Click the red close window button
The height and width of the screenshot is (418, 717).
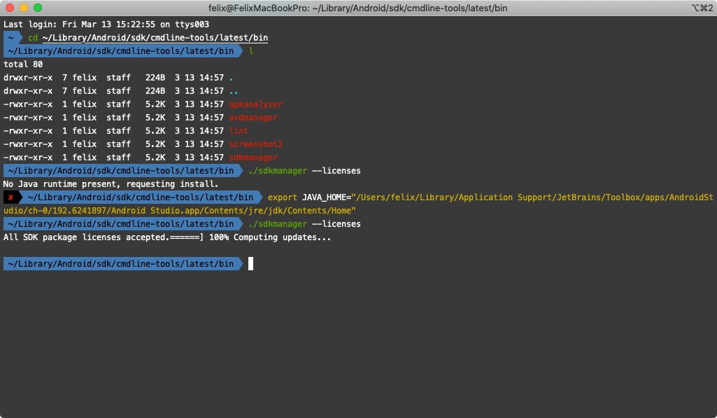pyautogui.click(x=10, y=8)
